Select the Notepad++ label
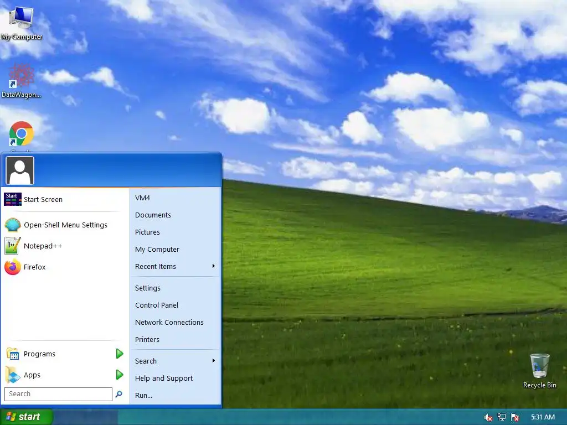The width and height of the screenshot is (567, 425). tap(43, 246)
